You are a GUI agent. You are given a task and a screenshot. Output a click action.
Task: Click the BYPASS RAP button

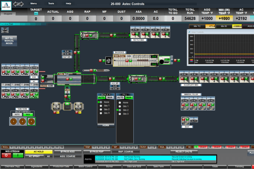97,152
